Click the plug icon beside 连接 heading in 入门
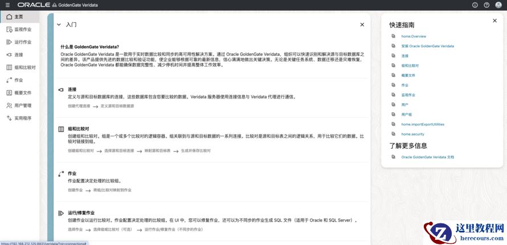The width and height of the screenshot is (507, 245). tap(61, 89)
